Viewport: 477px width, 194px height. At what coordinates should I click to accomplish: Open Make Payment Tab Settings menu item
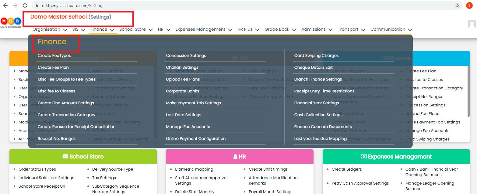pos(193,103)
